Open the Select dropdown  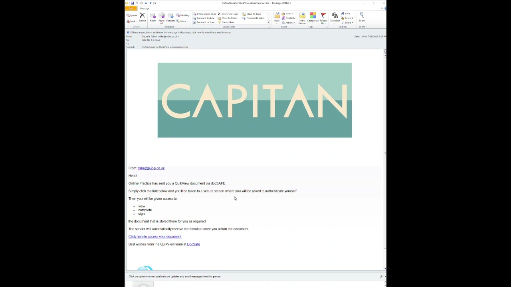coord(347,23)
